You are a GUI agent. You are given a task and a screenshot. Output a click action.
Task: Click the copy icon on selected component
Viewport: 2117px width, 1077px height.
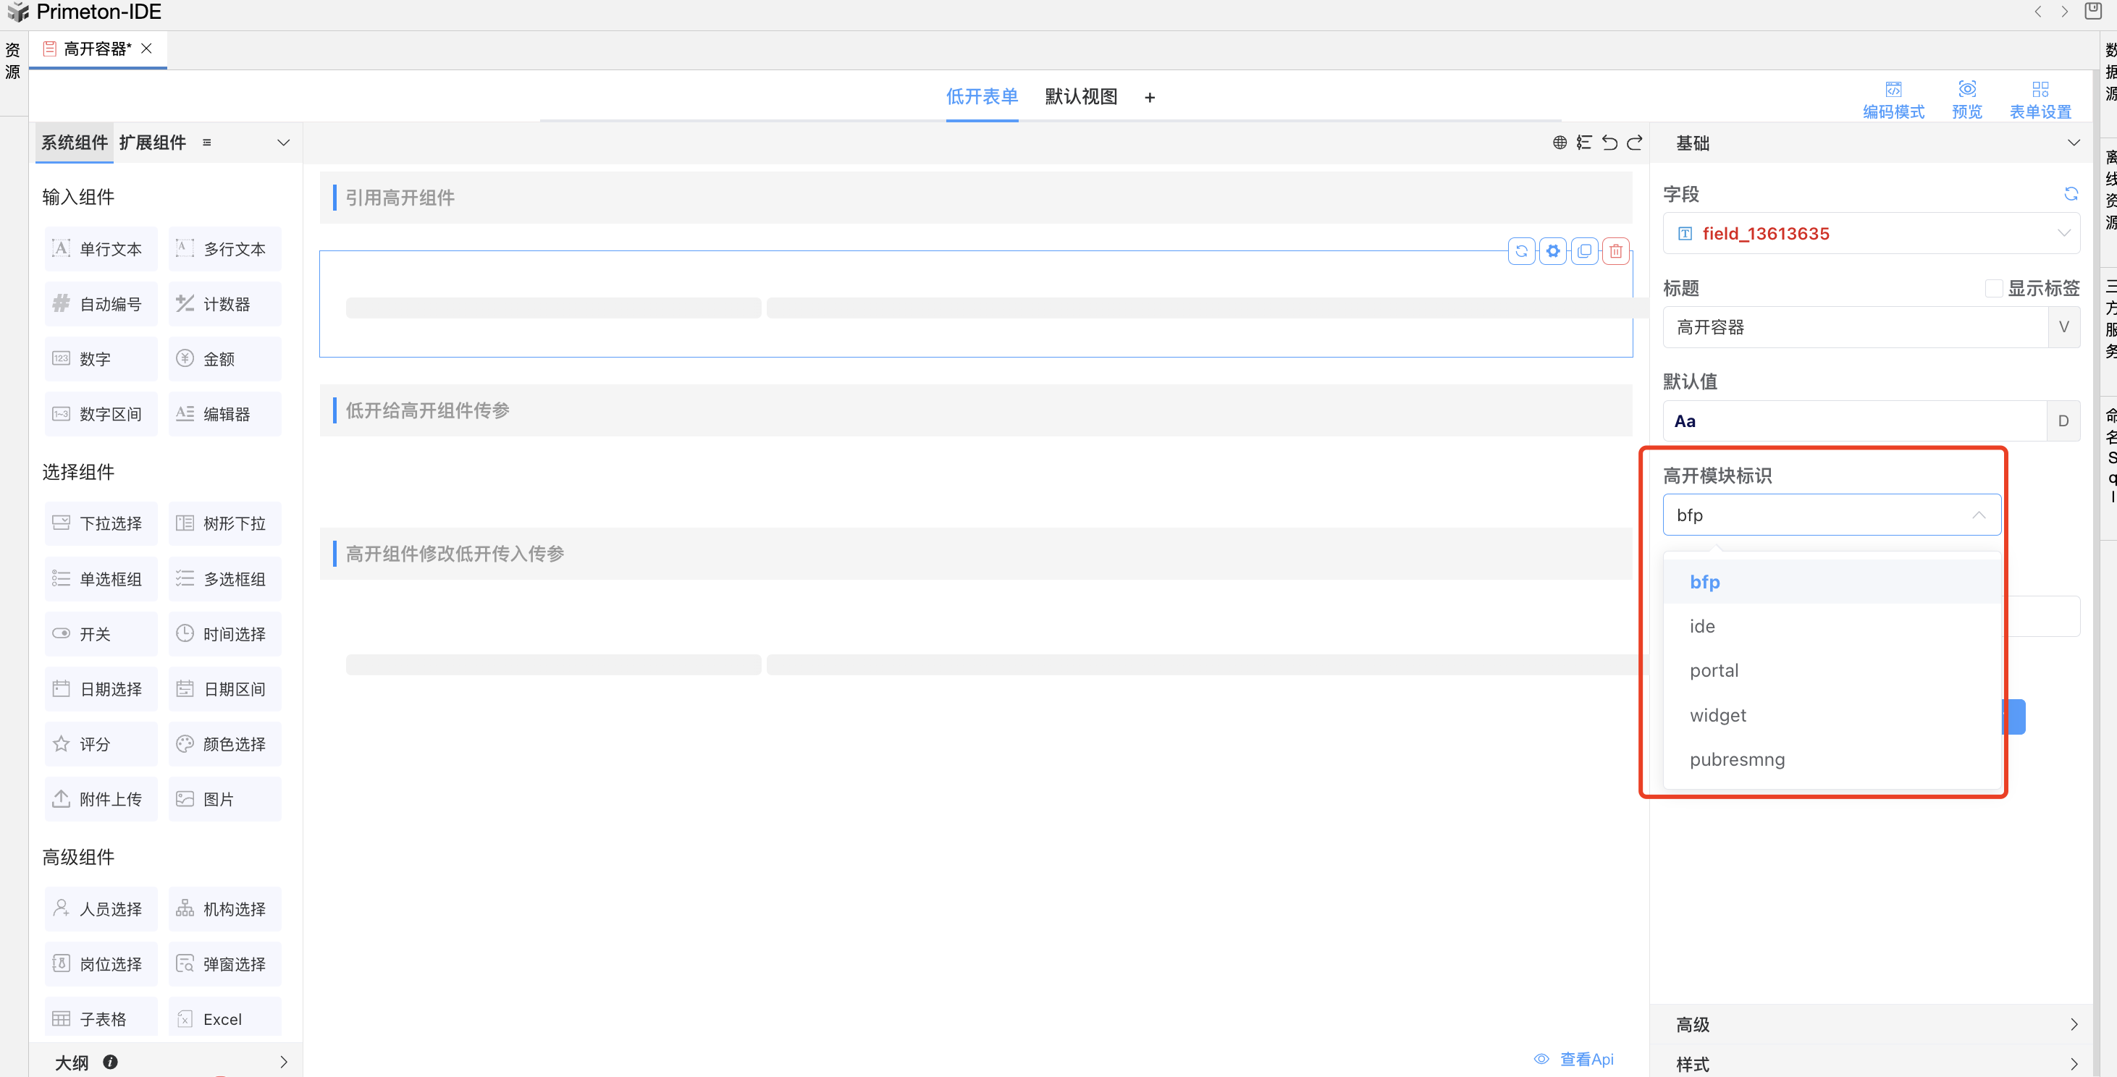[1583, 251]
